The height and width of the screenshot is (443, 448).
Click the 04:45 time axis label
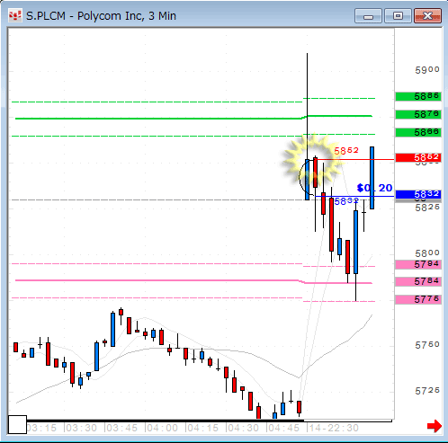click(283, 428)
